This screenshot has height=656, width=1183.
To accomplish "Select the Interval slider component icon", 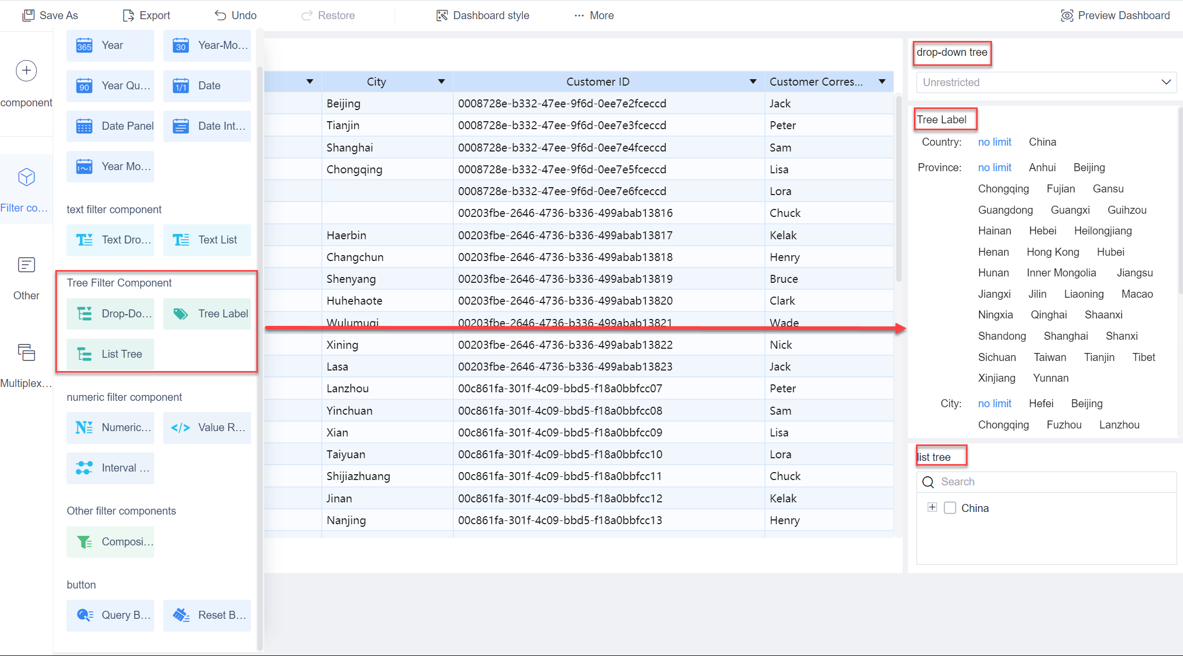I will (x=85, y=468).
